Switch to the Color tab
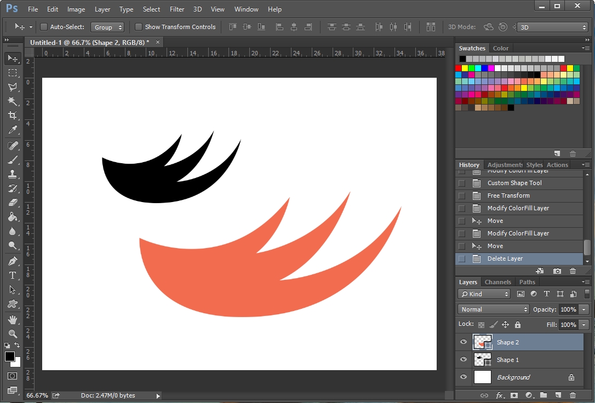 pos(501,48)
